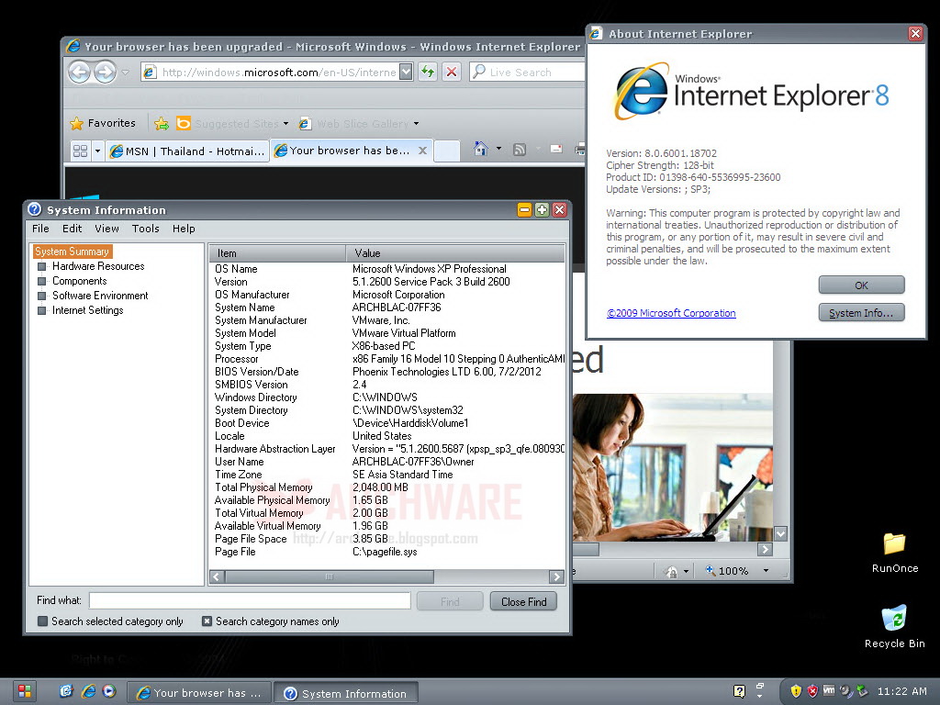
Task: Select the OS Name row
Action: coord(387,269)
